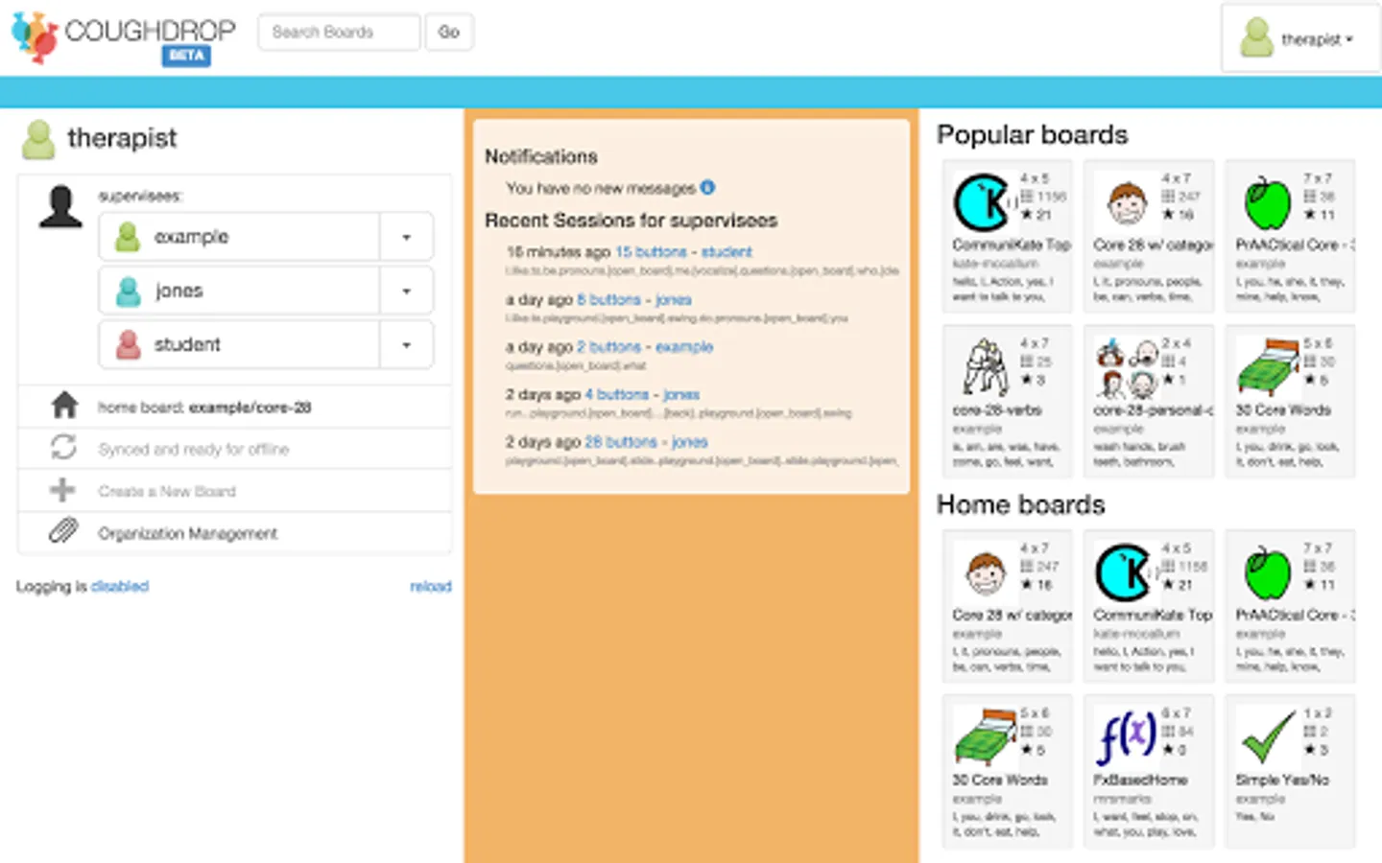
Task: Open PrAACtical Core apple in Home boards
Action: (1291, 606)
